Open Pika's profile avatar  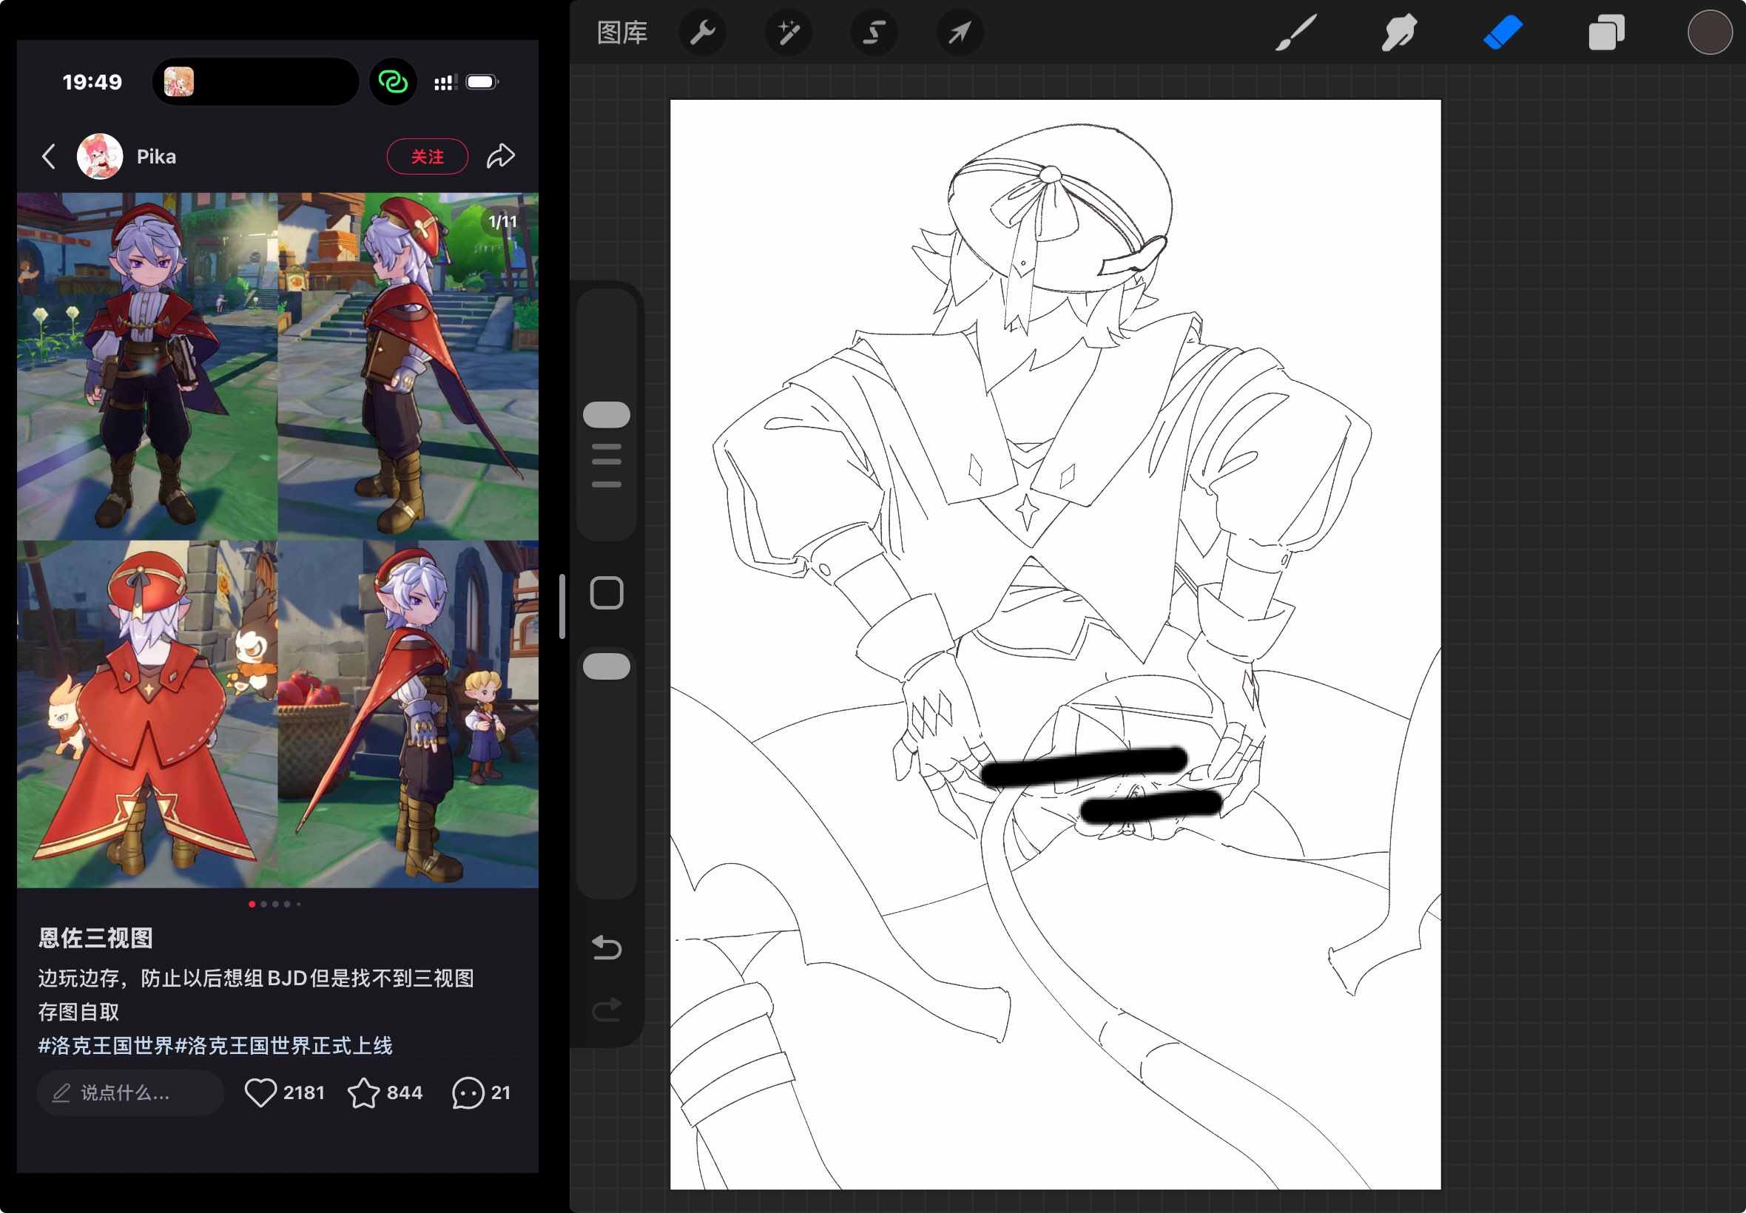click(100, 156)
